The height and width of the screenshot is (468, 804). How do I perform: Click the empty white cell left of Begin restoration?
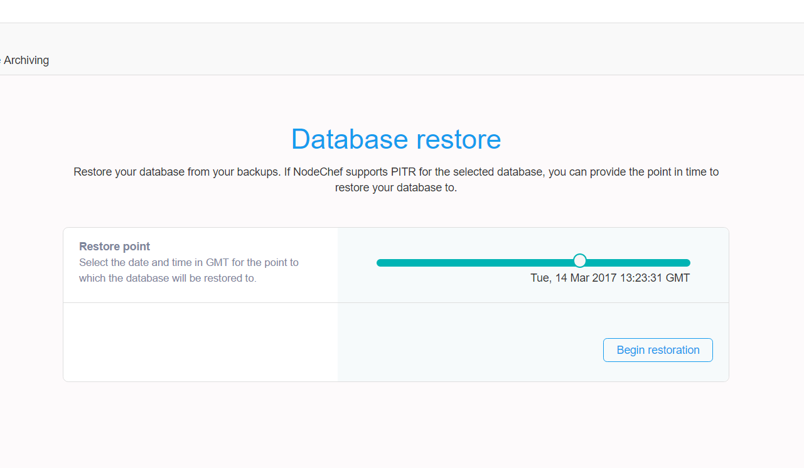point(200,342)
